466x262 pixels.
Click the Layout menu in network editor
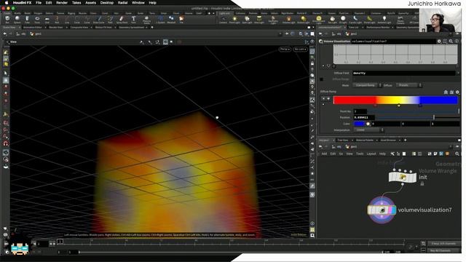(x=371, y=154)
